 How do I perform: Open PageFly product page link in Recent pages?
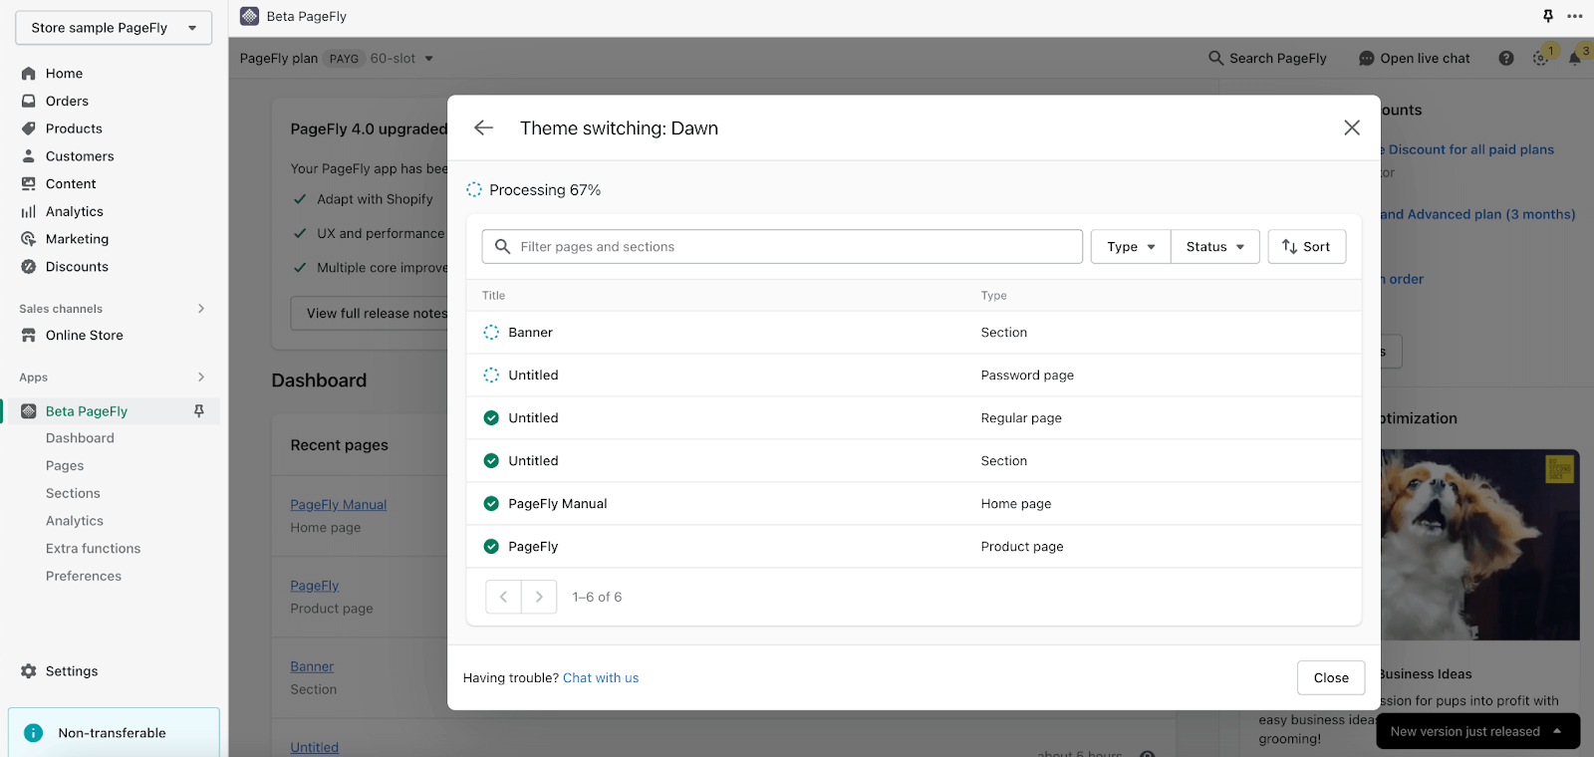(x=315, y=586)
